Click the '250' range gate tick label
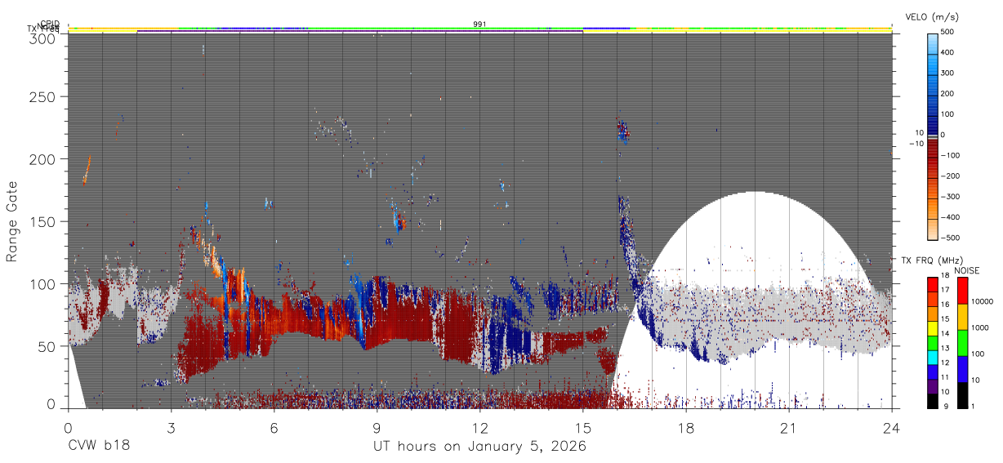 click(x=42, y=96)
